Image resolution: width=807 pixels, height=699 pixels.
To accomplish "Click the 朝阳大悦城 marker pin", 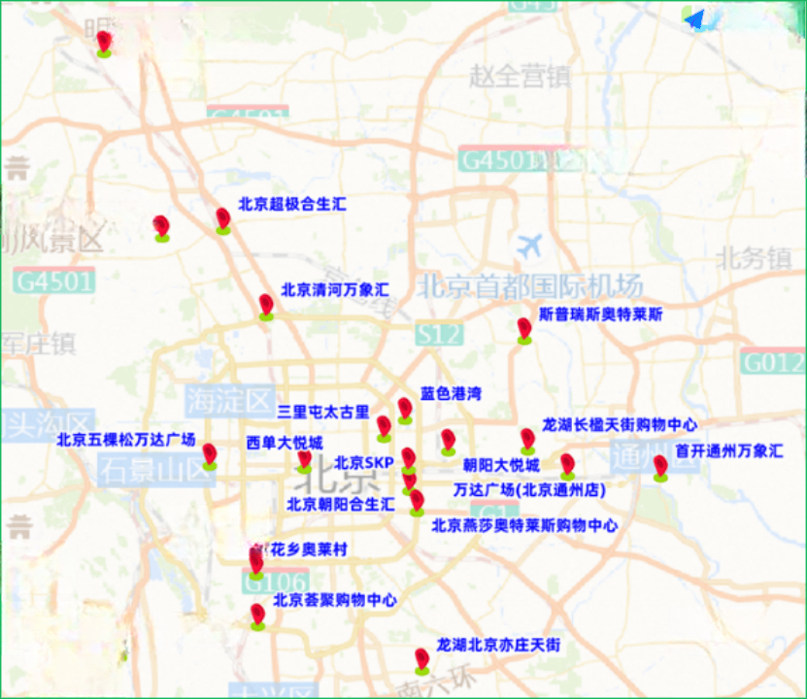I will click(x=449, y=443).
